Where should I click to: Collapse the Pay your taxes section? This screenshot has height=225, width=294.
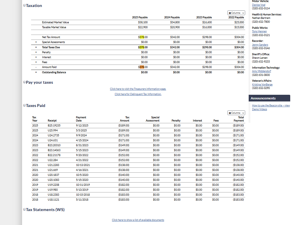pos(24,82)
